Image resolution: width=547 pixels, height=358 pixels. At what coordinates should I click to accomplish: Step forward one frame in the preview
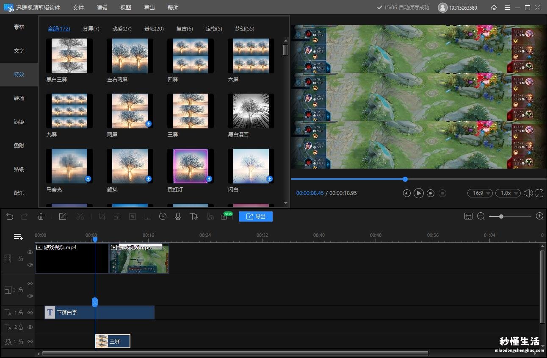[431, 193]
